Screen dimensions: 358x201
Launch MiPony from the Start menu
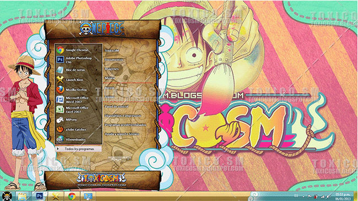78,119
